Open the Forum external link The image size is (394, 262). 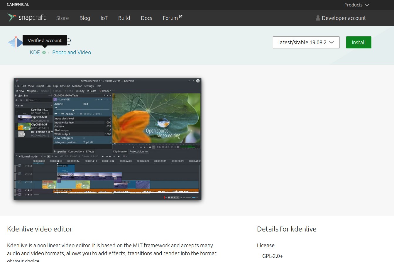[173, 18]
